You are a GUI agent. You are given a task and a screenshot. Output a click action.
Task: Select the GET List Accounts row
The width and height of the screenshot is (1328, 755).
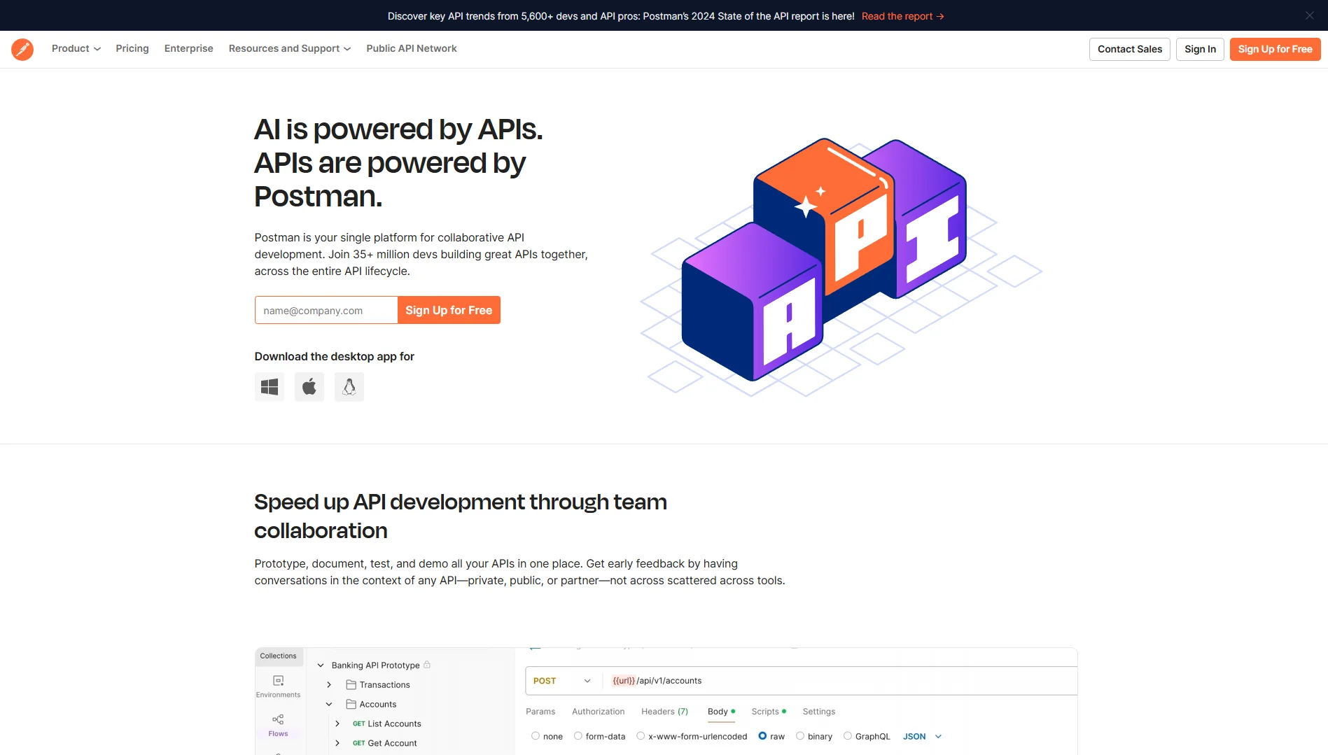click(387, 724)
